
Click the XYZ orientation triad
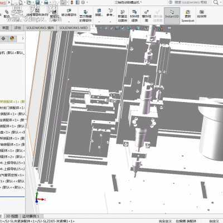pos(40,199)
